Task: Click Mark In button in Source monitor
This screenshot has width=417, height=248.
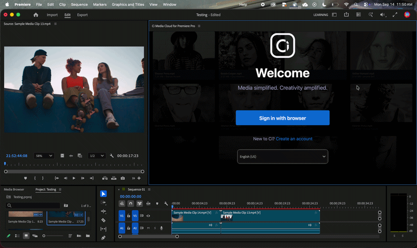Action: pos(35,178)
